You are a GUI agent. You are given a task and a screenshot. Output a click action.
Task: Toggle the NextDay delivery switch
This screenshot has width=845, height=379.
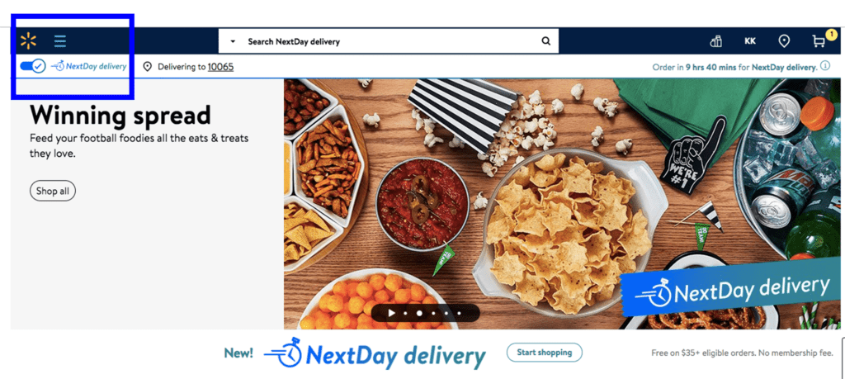[x=32, y=66]
